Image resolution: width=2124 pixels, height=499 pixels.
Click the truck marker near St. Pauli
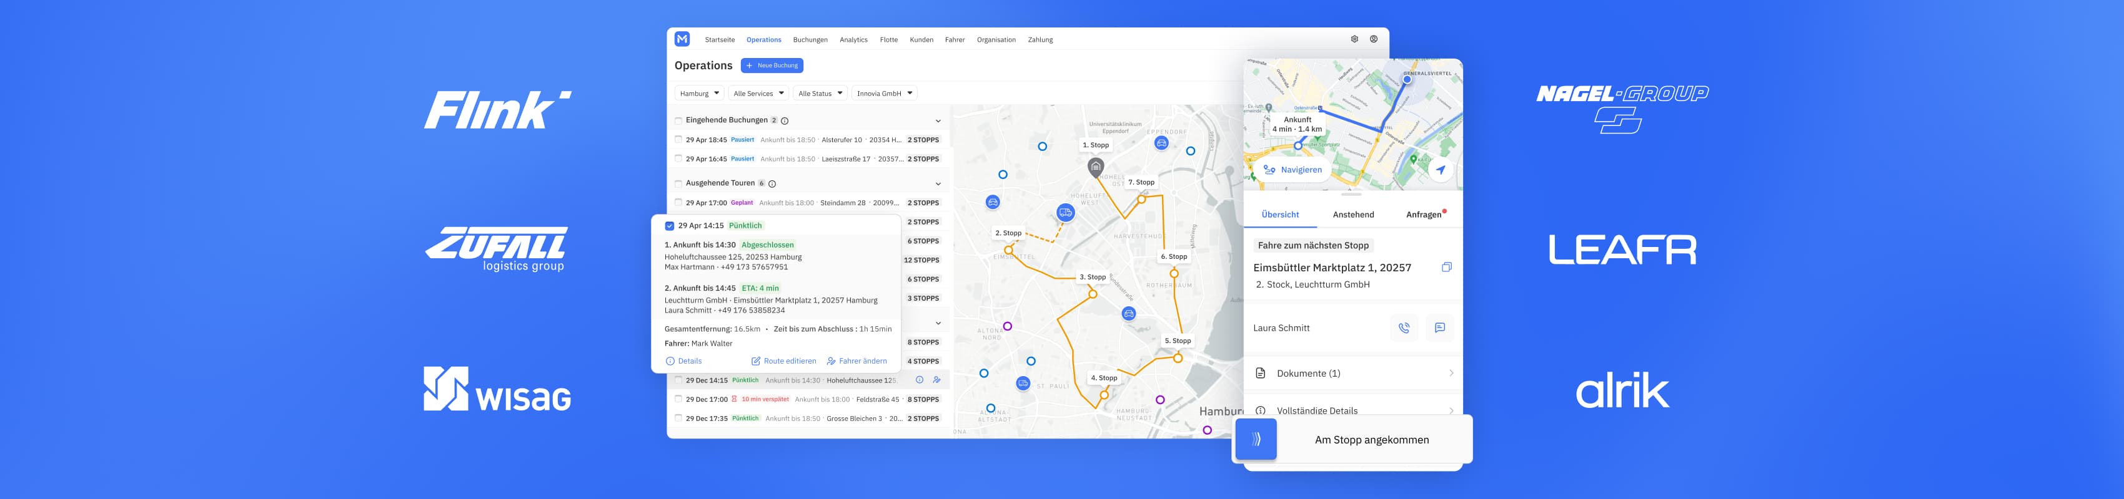(1023, 384)
